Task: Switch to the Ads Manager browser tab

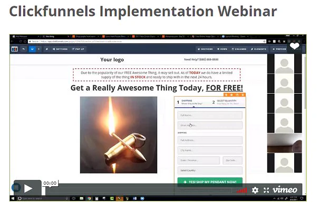Action: pyautogui.click(x=25, y=36)
